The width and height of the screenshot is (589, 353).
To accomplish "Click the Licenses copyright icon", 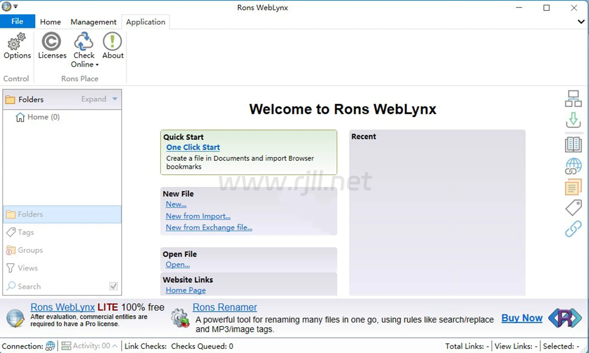I will (x=51, y=42).
